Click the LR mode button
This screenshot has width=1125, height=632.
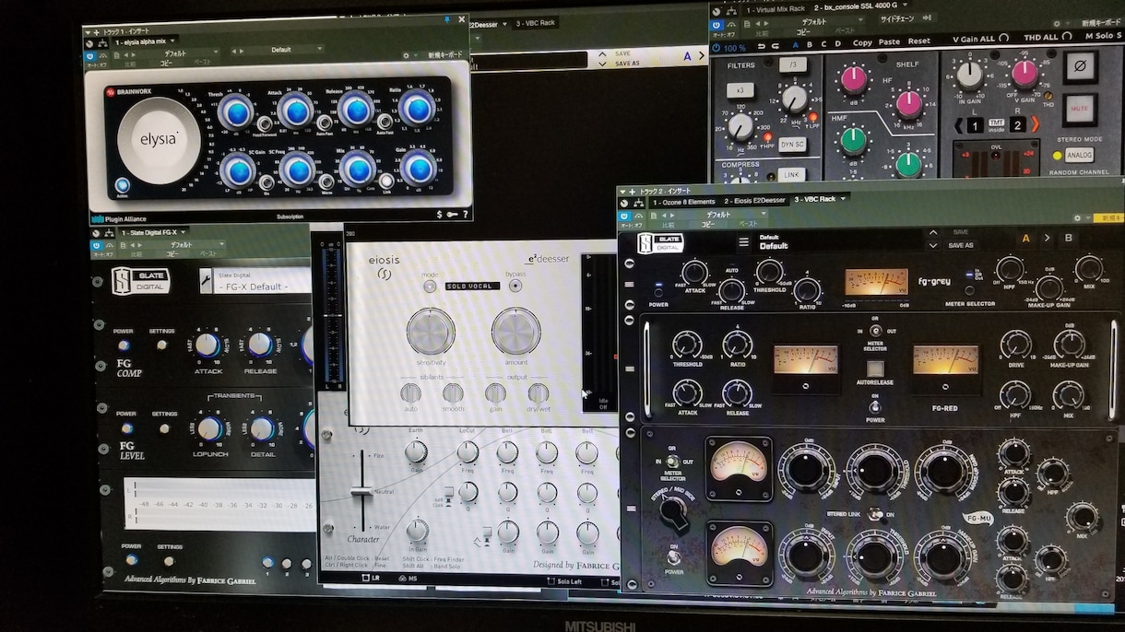click(371, 578)
